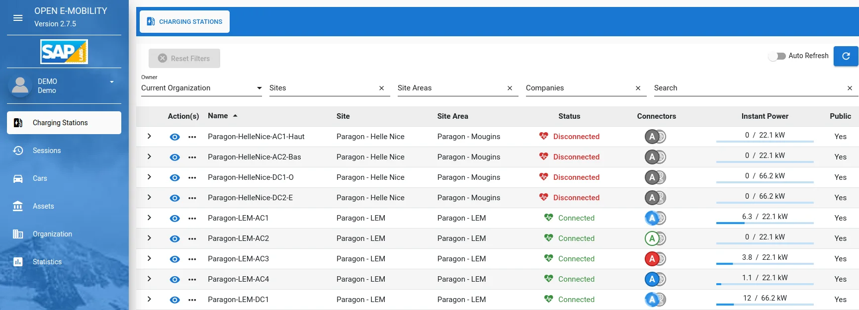Image resolution: width=859 pixels, height=310 pixels.
Task: Click the green connector A of Paragon-LEM-AC2
Action: point(652,238)
